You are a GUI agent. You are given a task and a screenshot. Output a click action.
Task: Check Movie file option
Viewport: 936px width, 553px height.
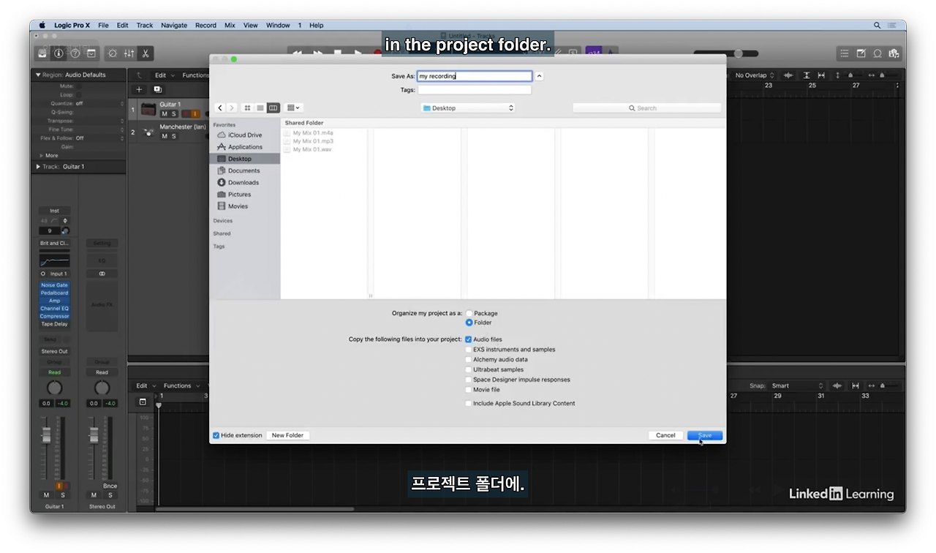point(469,390)
